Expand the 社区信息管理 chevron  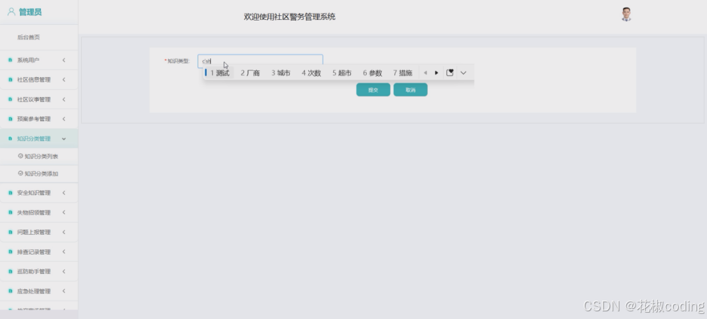(x=64, y=80)
